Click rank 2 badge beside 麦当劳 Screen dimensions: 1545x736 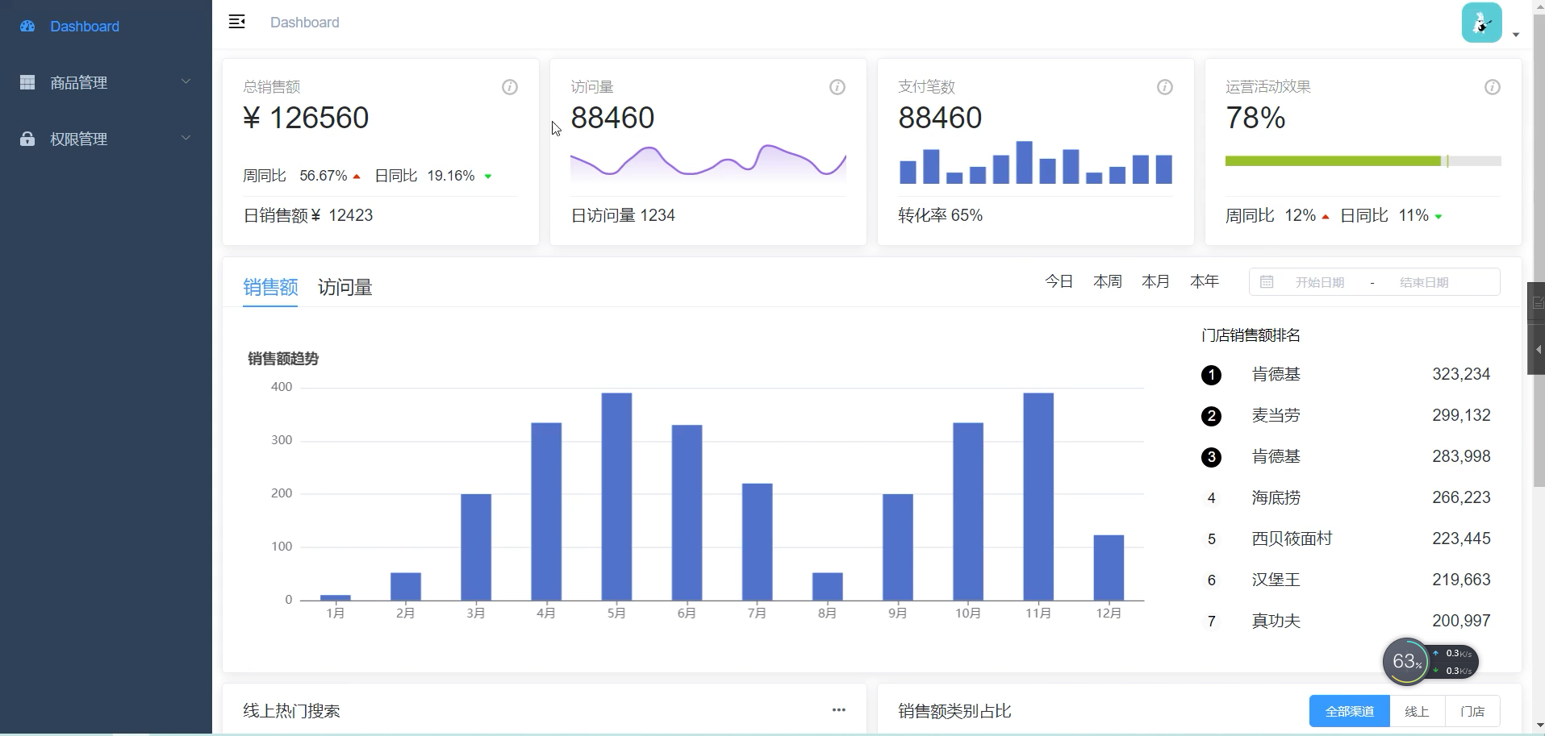tap(1211, 416)
